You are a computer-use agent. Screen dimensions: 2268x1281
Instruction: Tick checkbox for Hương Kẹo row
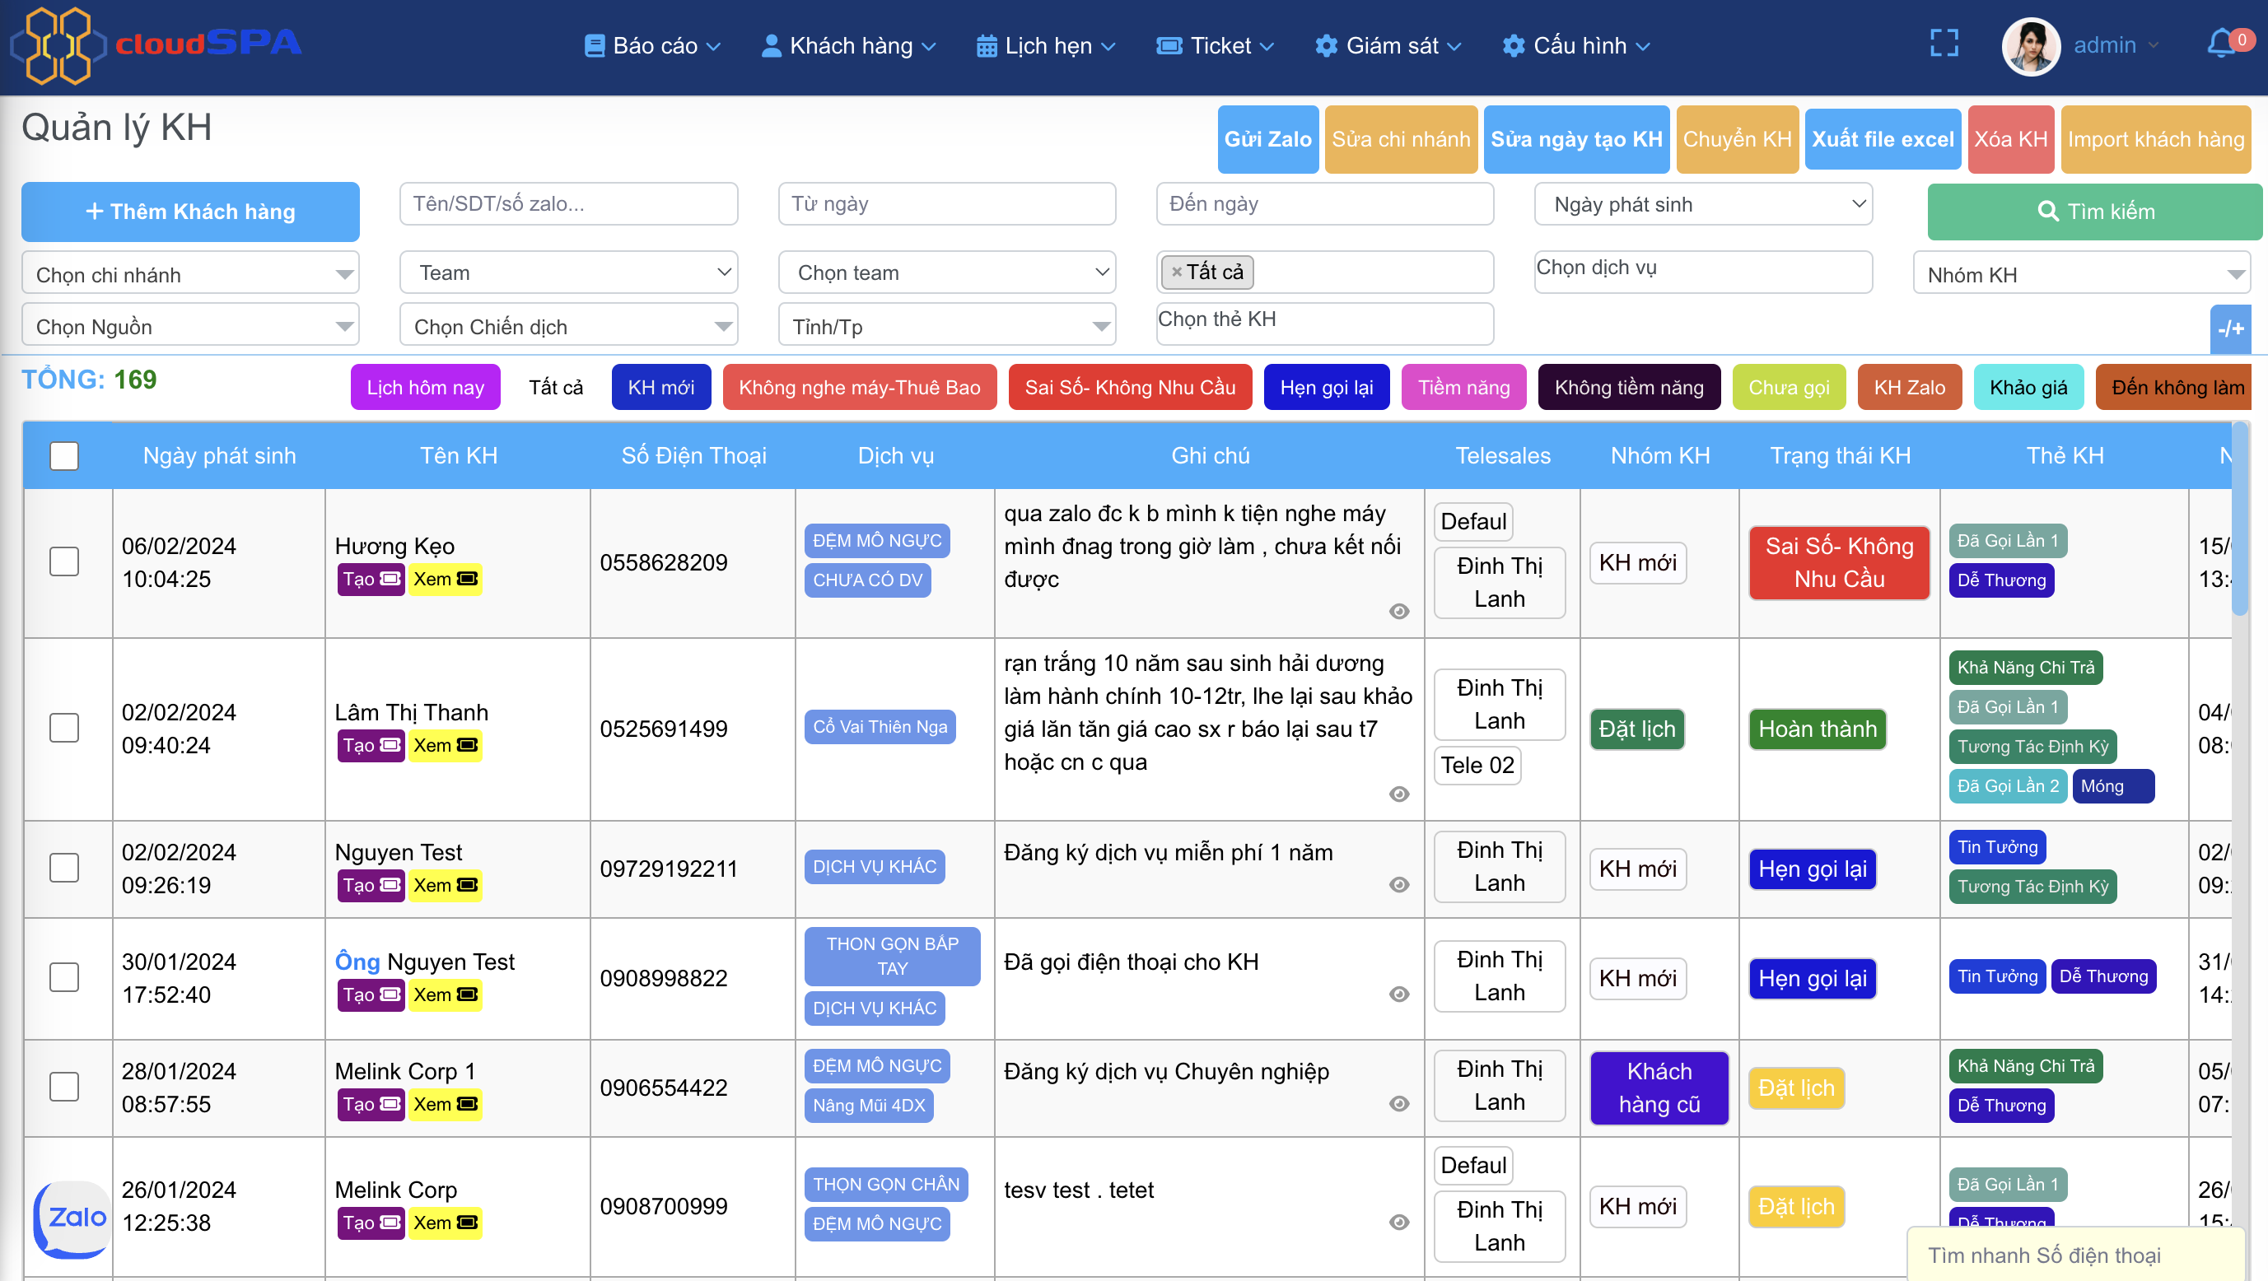point(64,561)
